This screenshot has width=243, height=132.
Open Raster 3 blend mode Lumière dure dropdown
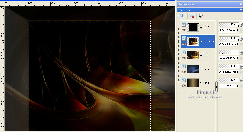click(x=238, y=58)
